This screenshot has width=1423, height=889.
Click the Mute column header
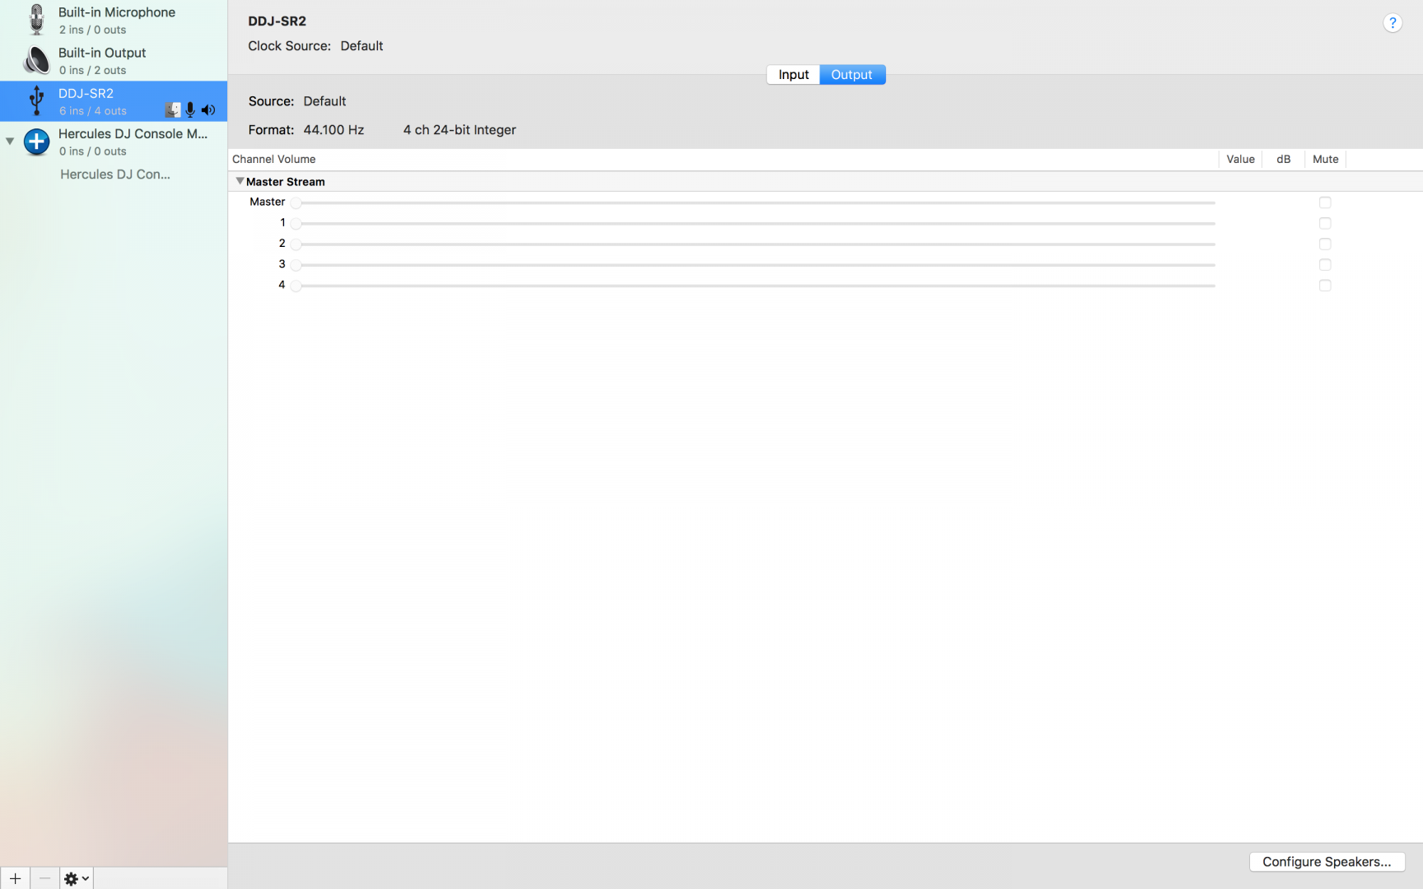[1325, 159]
